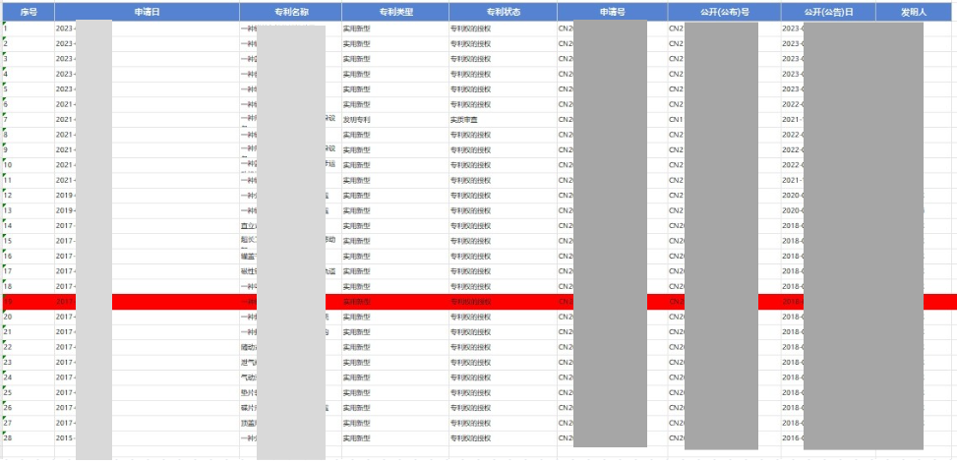Click the 专利类型 column header

pyautogui.click(x=395, y=12)
